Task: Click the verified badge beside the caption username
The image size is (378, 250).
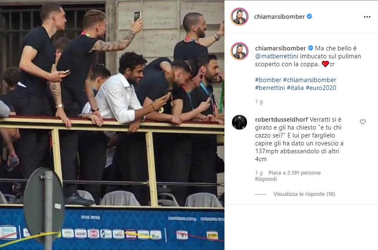Action: [310, 48]
